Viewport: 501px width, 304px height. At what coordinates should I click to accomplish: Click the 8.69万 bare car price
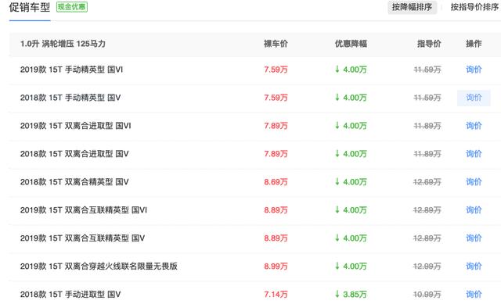pyautogui.click(x=276, y=182)
